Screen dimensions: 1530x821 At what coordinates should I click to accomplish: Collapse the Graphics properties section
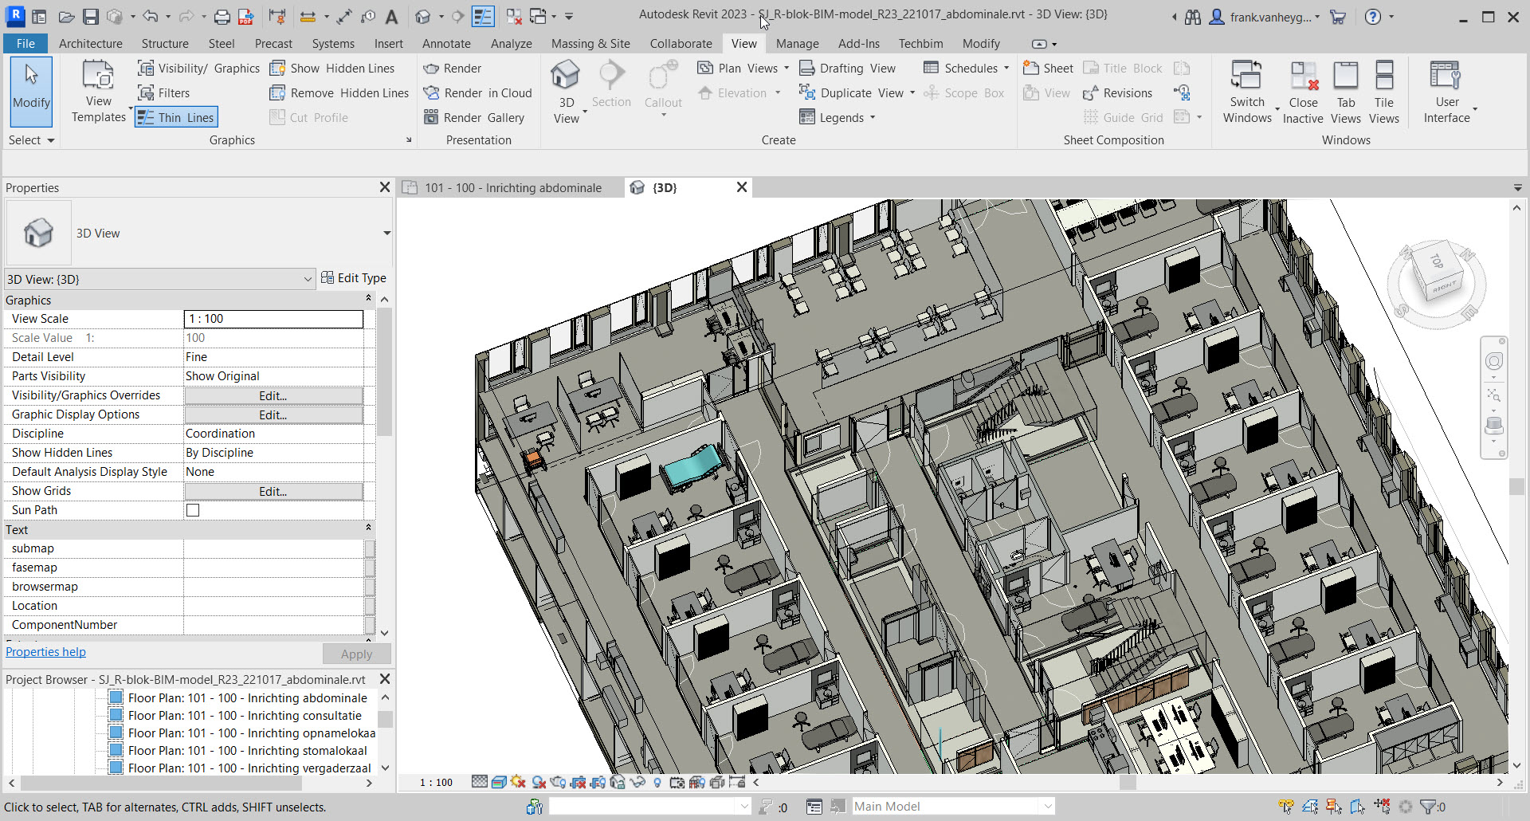coord(368,300)
